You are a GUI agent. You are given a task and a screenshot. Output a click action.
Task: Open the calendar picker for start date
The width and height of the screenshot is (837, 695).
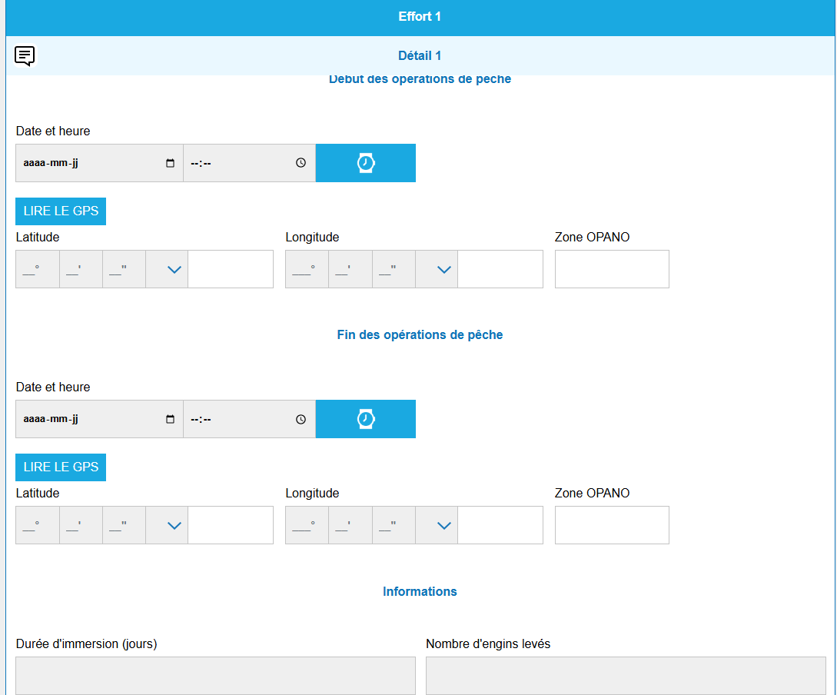coord(171,163)
